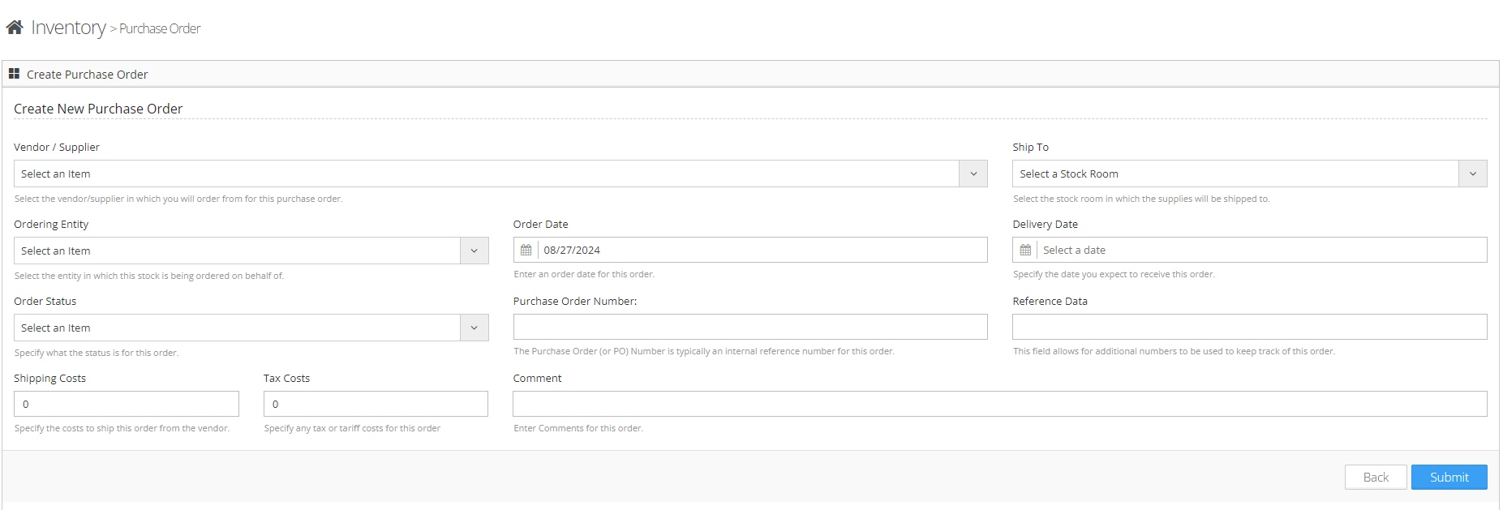Open the Delivery Date calendar icon

pos(1025,250)
